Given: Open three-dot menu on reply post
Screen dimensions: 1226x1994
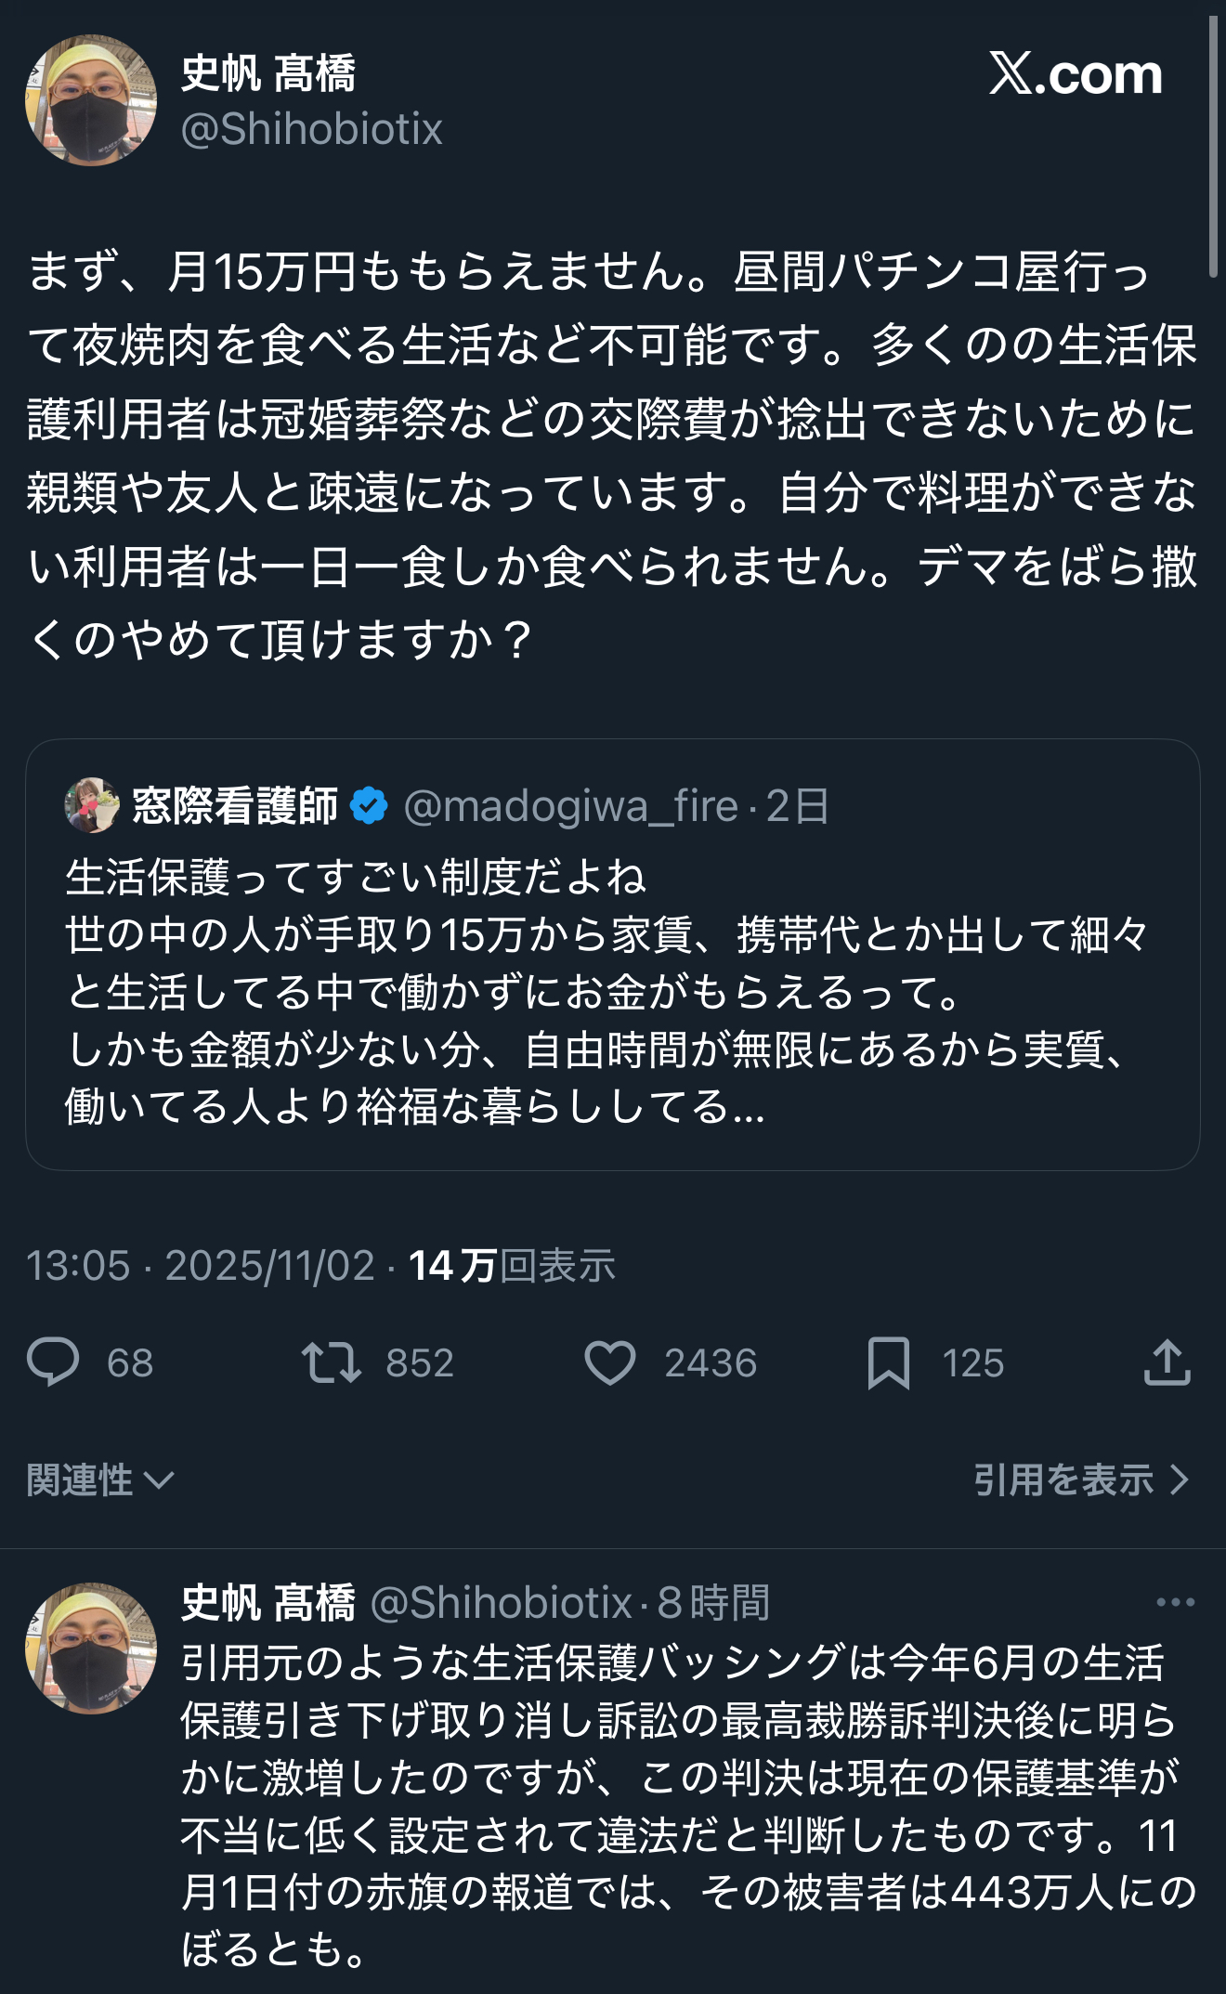Looking at the screenshot, I should (1175, 1602).
